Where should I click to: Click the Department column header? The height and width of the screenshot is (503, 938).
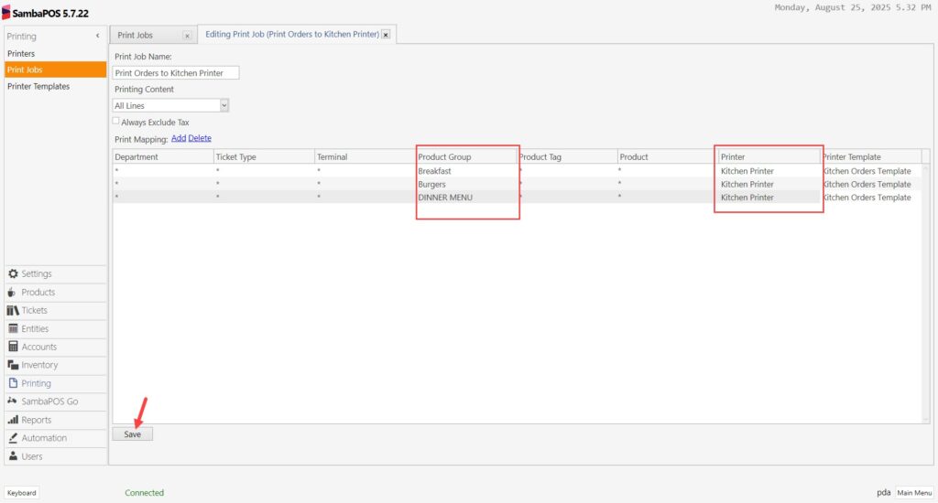tap(163, 156)
